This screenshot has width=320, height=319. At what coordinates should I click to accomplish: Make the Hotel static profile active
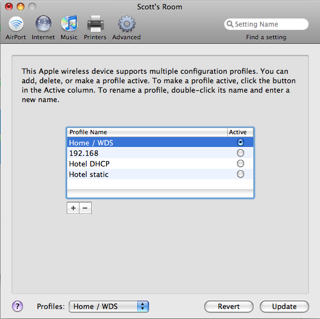(x=241, y=174)
